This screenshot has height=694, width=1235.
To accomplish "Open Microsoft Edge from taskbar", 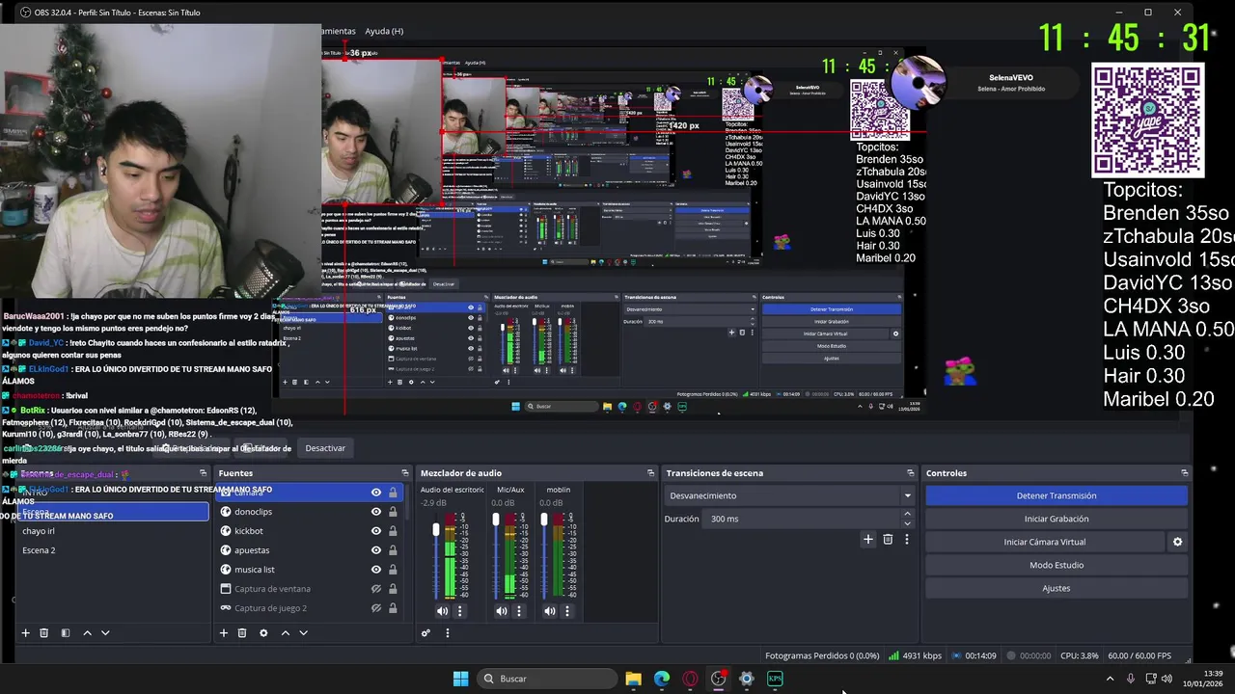I will 661,679.
